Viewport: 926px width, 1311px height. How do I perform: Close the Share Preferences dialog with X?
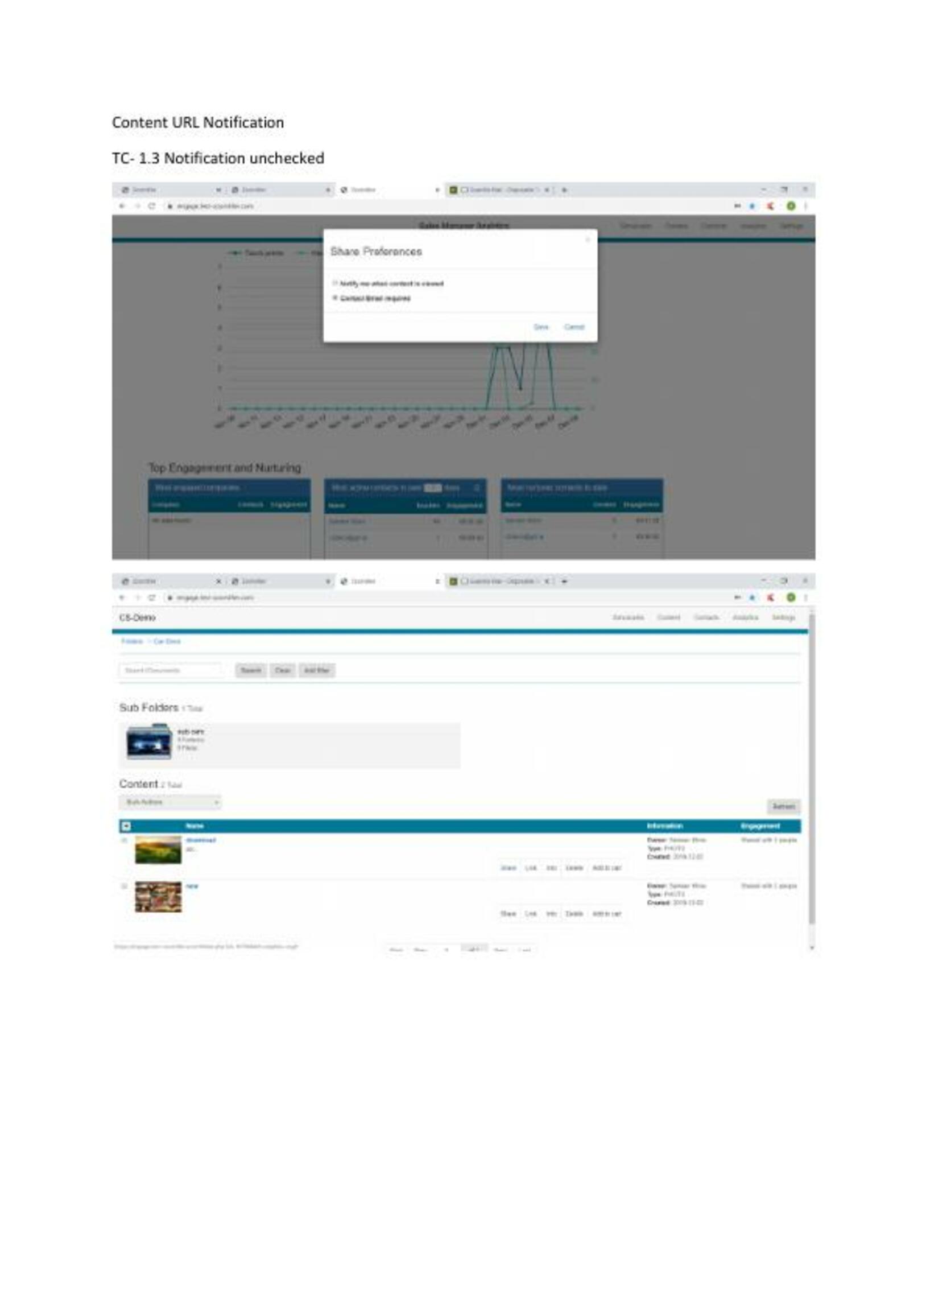coord(588,240)
